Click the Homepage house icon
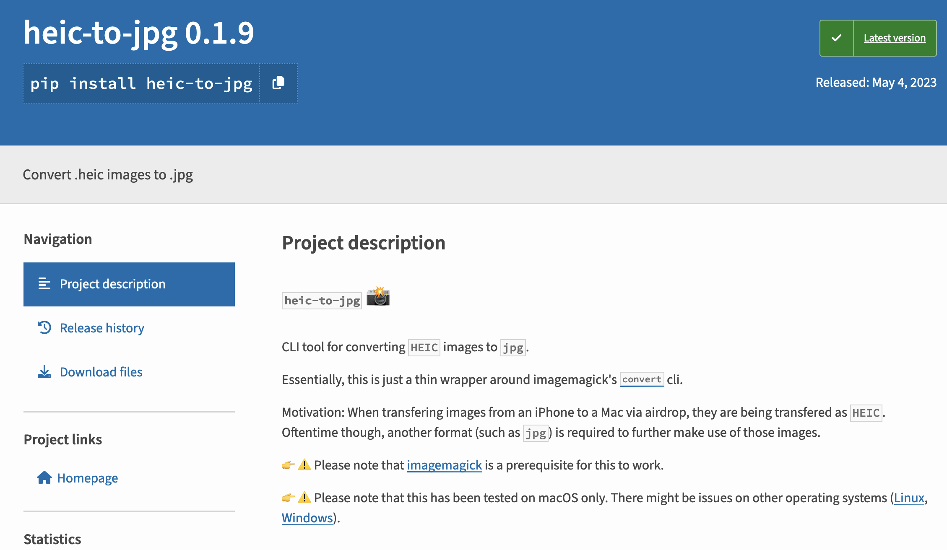 [44, 478]
